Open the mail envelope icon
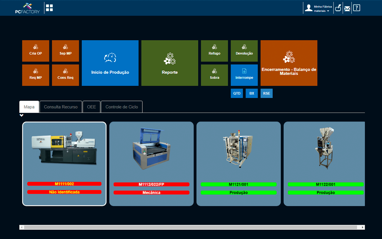This screenshot has width=382, height=239. pyautogui.click(x=347, y=8)
